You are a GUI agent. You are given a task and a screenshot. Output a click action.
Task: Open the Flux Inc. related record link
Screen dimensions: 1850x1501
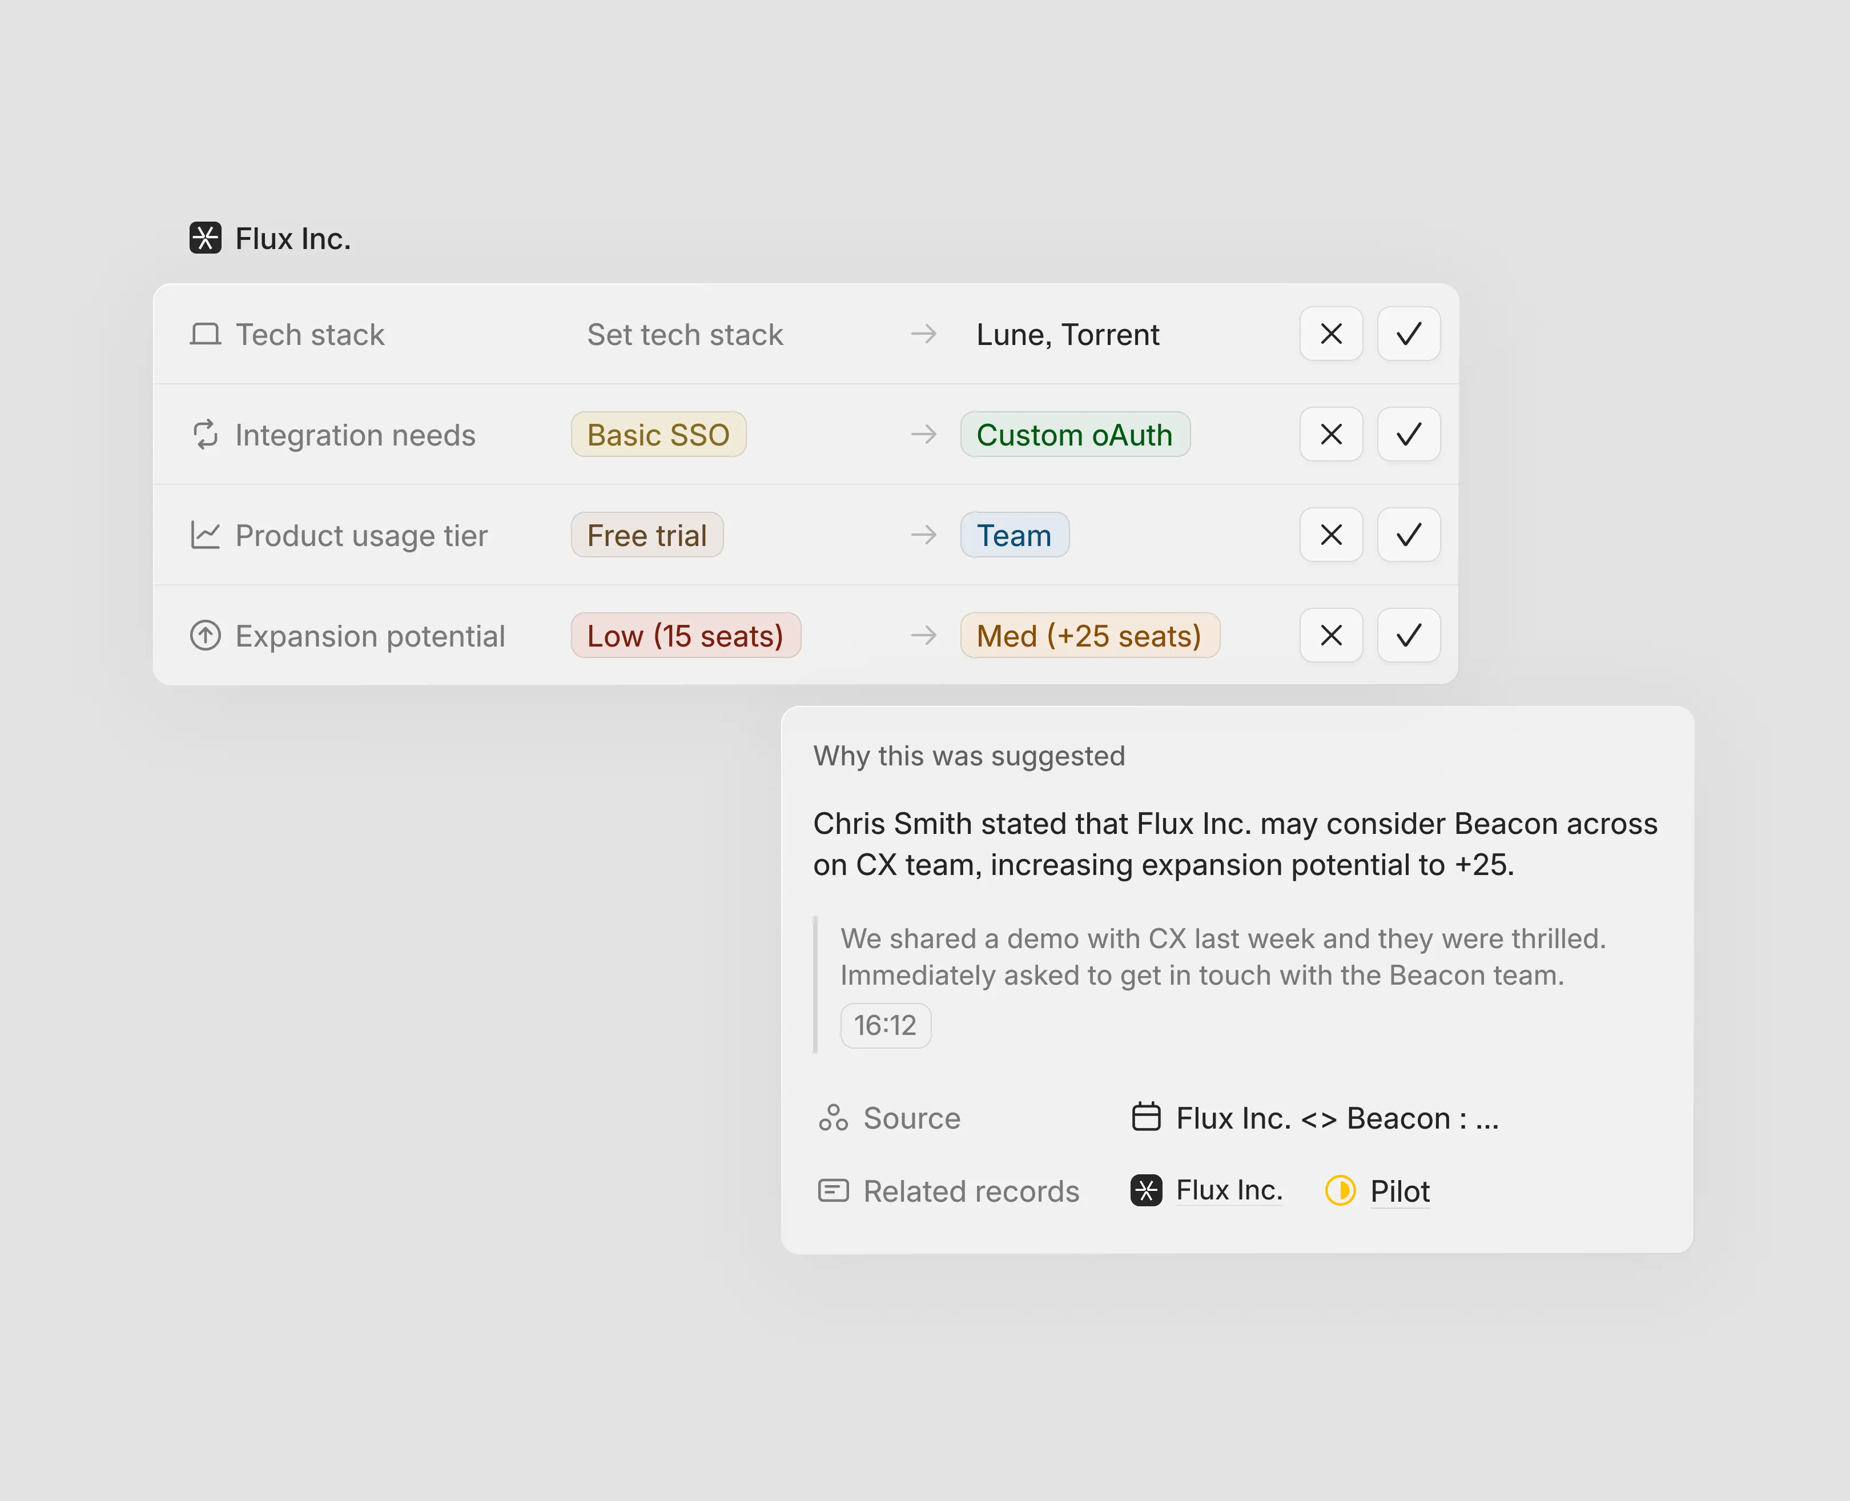pyautogui.click(x=1229, y=1191)
